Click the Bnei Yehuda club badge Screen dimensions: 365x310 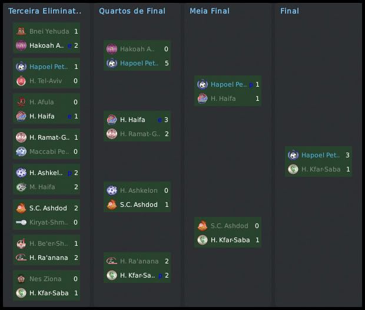pos(21,31)
